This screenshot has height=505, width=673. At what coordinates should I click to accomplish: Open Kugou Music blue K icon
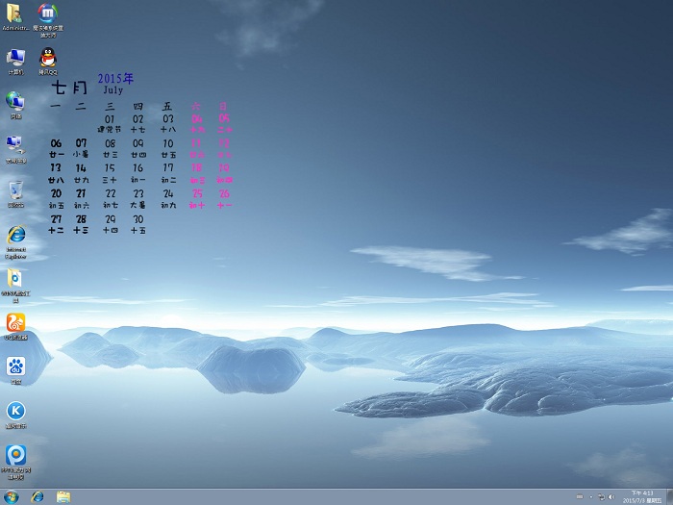[15, 411]
